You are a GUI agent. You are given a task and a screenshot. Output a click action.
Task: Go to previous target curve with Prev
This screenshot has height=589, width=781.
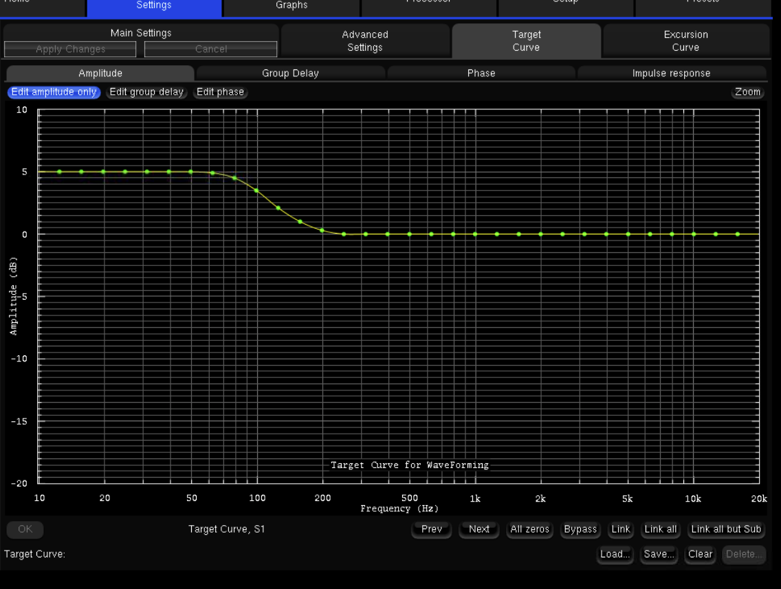431,529
